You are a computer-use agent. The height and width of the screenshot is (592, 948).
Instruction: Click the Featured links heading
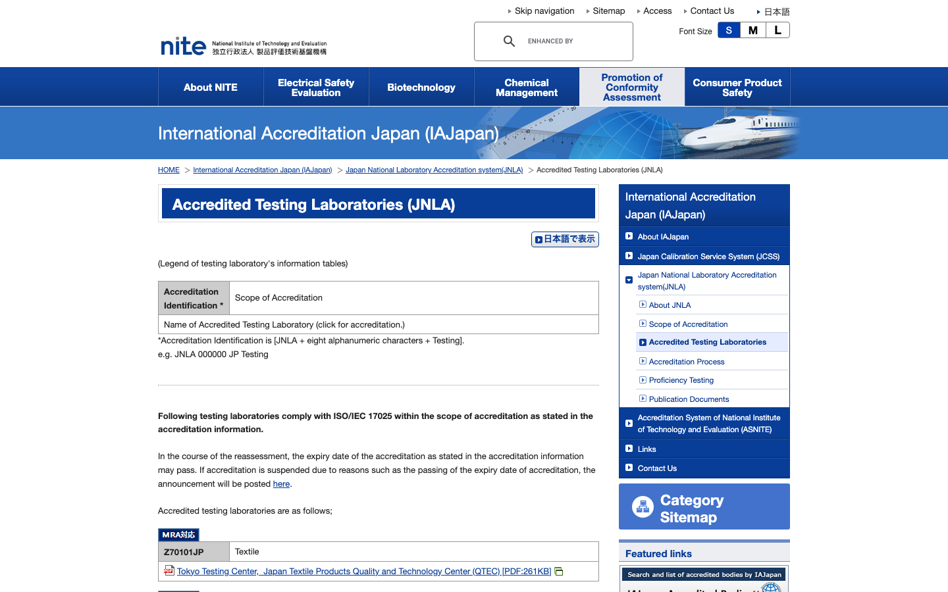click(x=658, y=554)
